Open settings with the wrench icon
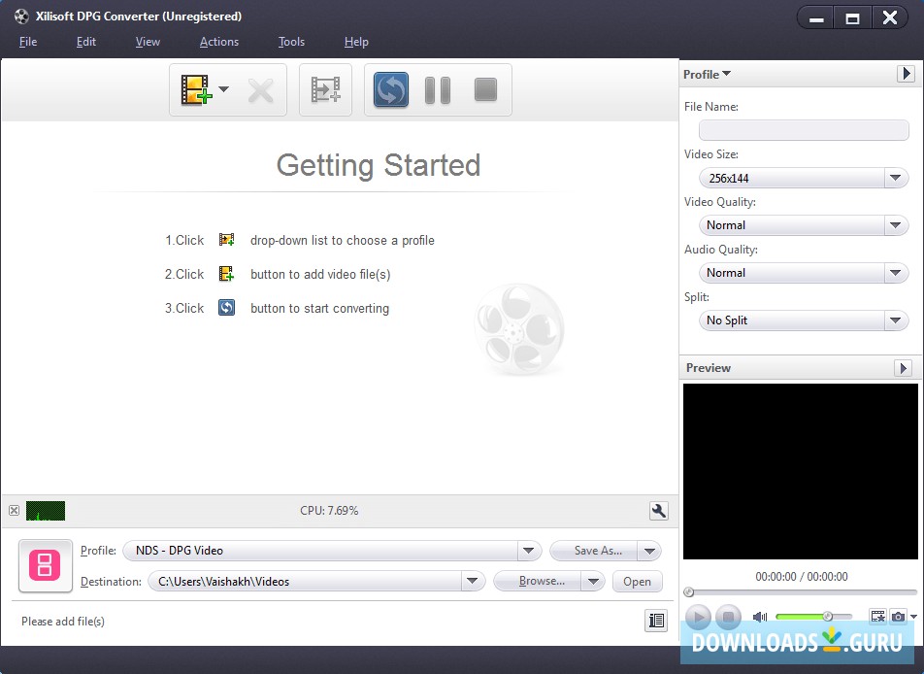Viewport: 924px width, 674px height. click(658, 510)
